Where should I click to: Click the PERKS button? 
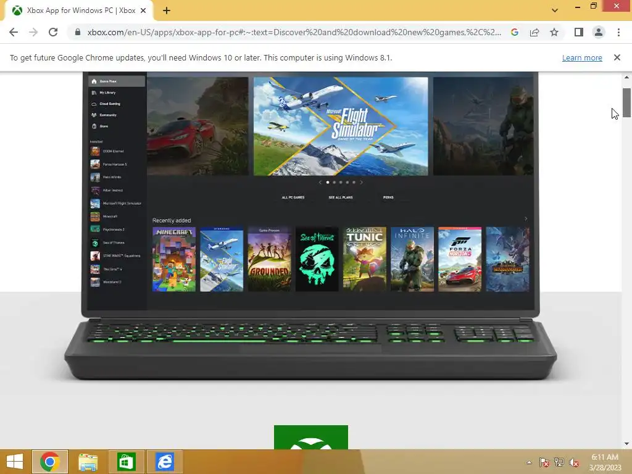pos(388,197)
